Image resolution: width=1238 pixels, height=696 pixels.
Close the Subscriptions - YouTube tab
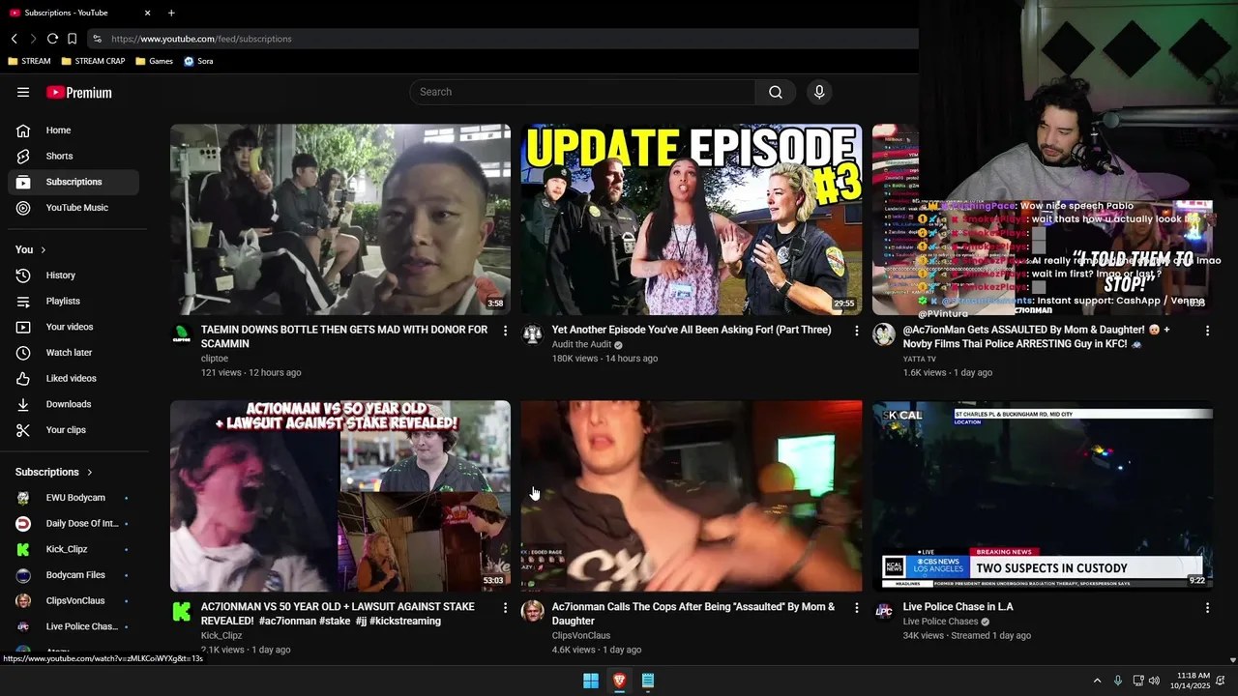(147, 13)
